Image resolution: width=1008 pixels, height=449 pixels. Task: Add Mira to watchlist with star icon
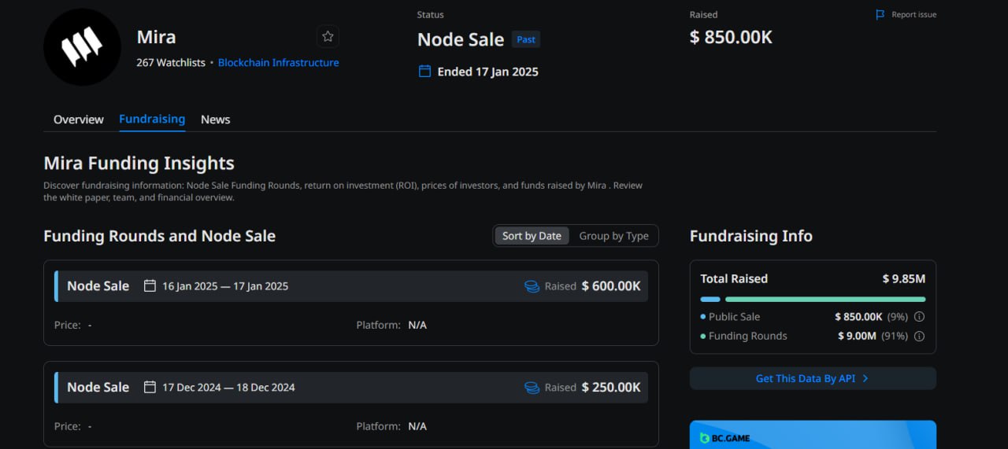tap(328, 36)
